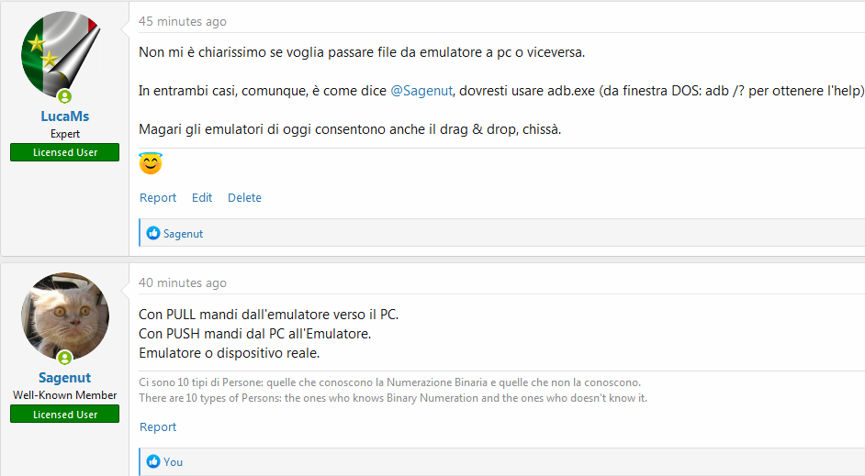The height and width of the screenshot is (476, 865).
Task: Open LucaMs's profile username link
Action: click(x=64, y=116)
